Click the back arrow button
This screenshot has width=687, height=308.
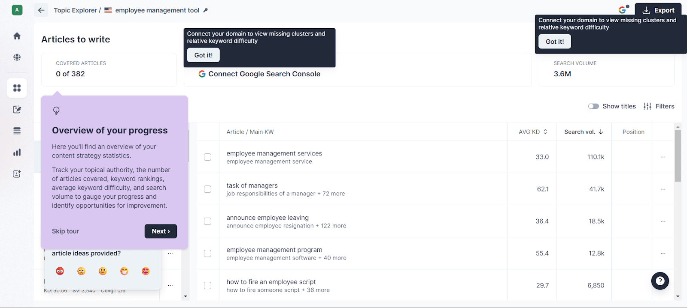click(x=41, y=10)
